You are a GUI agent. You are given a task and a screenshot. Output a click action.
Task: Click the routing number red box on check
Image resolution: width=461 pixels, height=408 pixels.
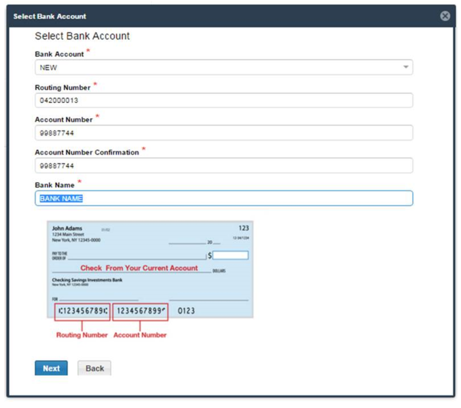82,311
